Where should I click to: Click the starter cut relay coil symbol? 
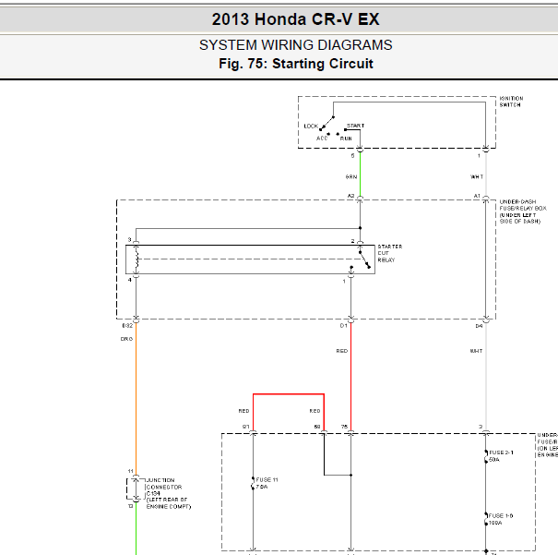click(136, 259)
